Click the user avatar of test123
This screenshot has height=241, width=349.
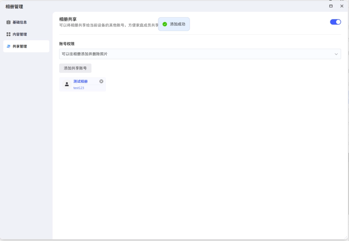click(67, 84)
